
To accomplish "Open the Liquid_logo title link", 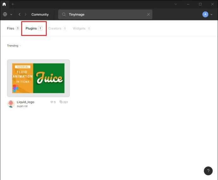I will [26, 102].
